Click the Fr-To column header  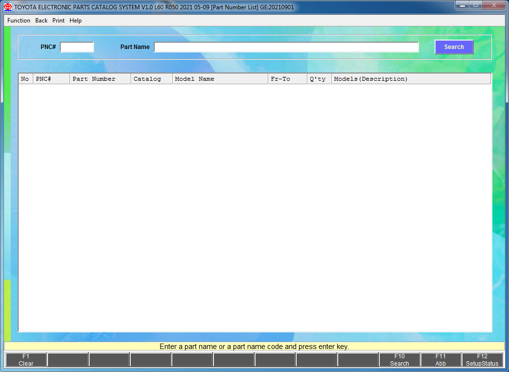(x=288, y=79)
